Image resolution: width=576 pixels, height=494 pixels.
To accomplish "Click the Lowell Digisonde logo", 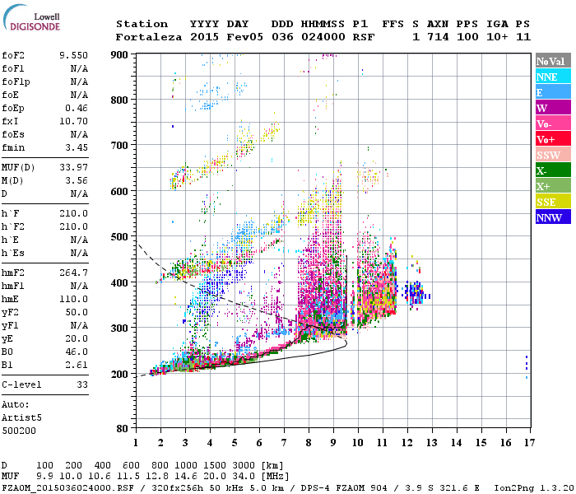I will click(x=31, y=18).
